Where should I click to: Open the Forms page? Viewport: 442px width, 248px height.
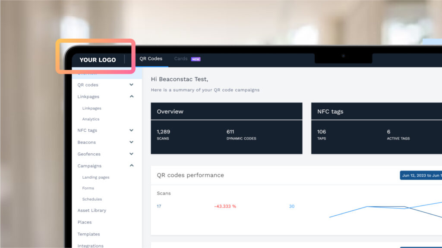coord(88,188)
